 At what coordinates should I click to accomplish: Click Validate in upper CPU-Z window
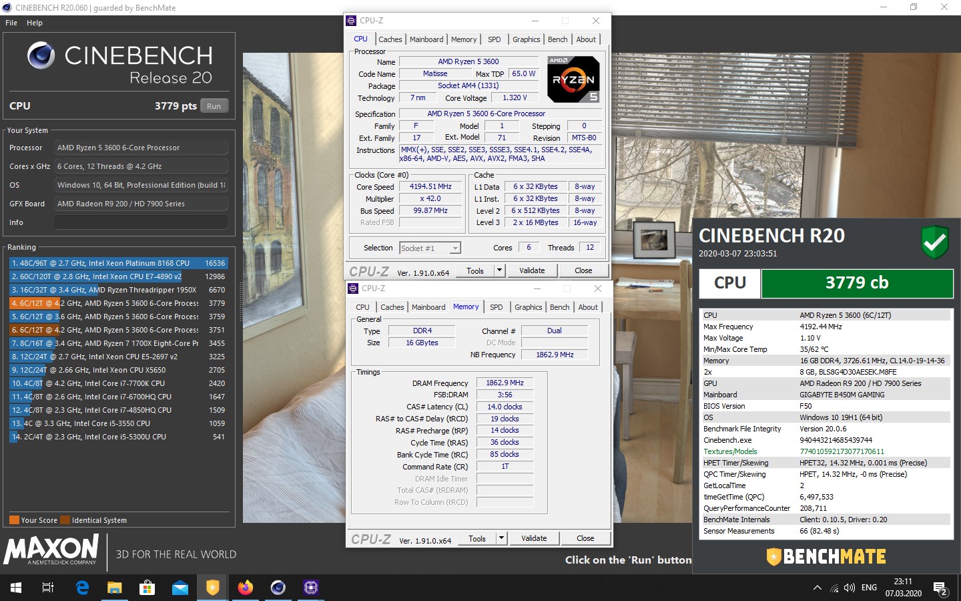point(532,270)
